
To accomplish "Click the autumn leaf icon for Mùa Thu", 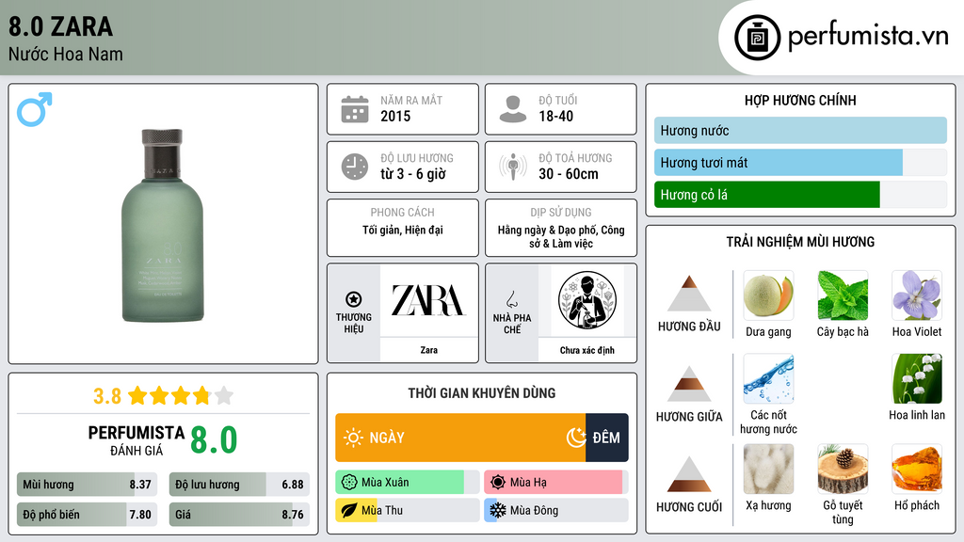I will click(349, 510).
